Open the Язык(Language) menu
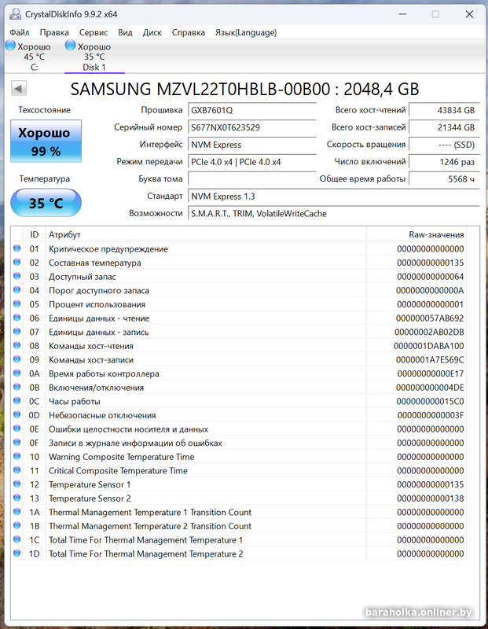Screen dimensions: 488x629 246,32
